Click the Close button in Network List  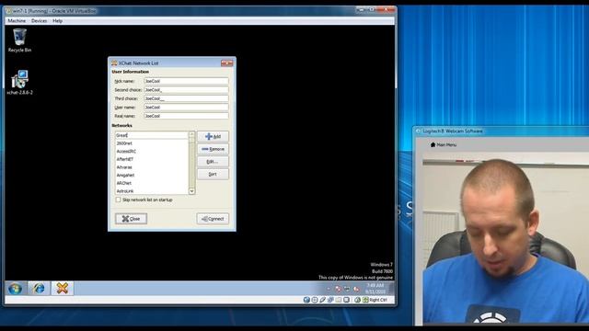pos(131,219)
